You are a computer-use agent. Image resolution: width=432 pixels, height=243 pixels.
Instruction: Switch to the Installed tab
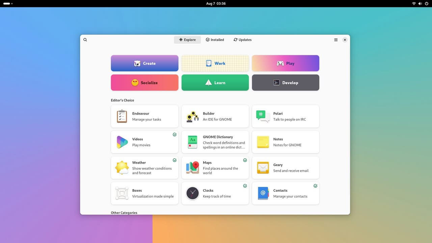pos(215,40)
